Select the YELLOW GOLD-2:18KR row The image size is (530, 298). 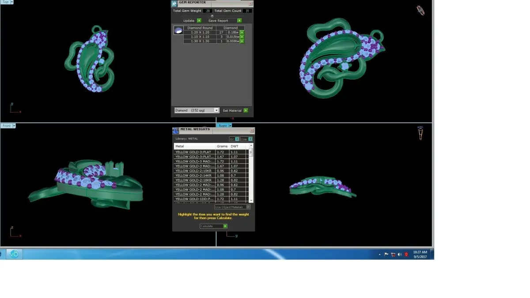212,180
